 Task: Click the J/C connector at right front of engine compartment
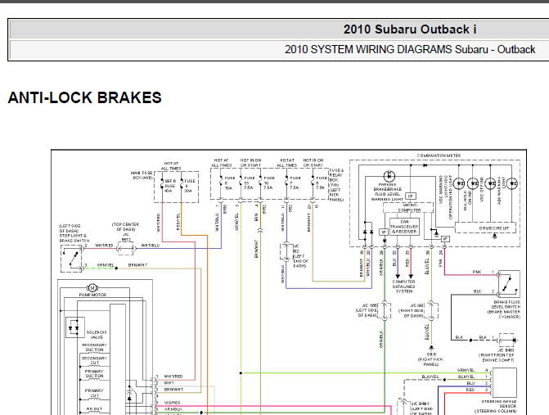point(506,340)
